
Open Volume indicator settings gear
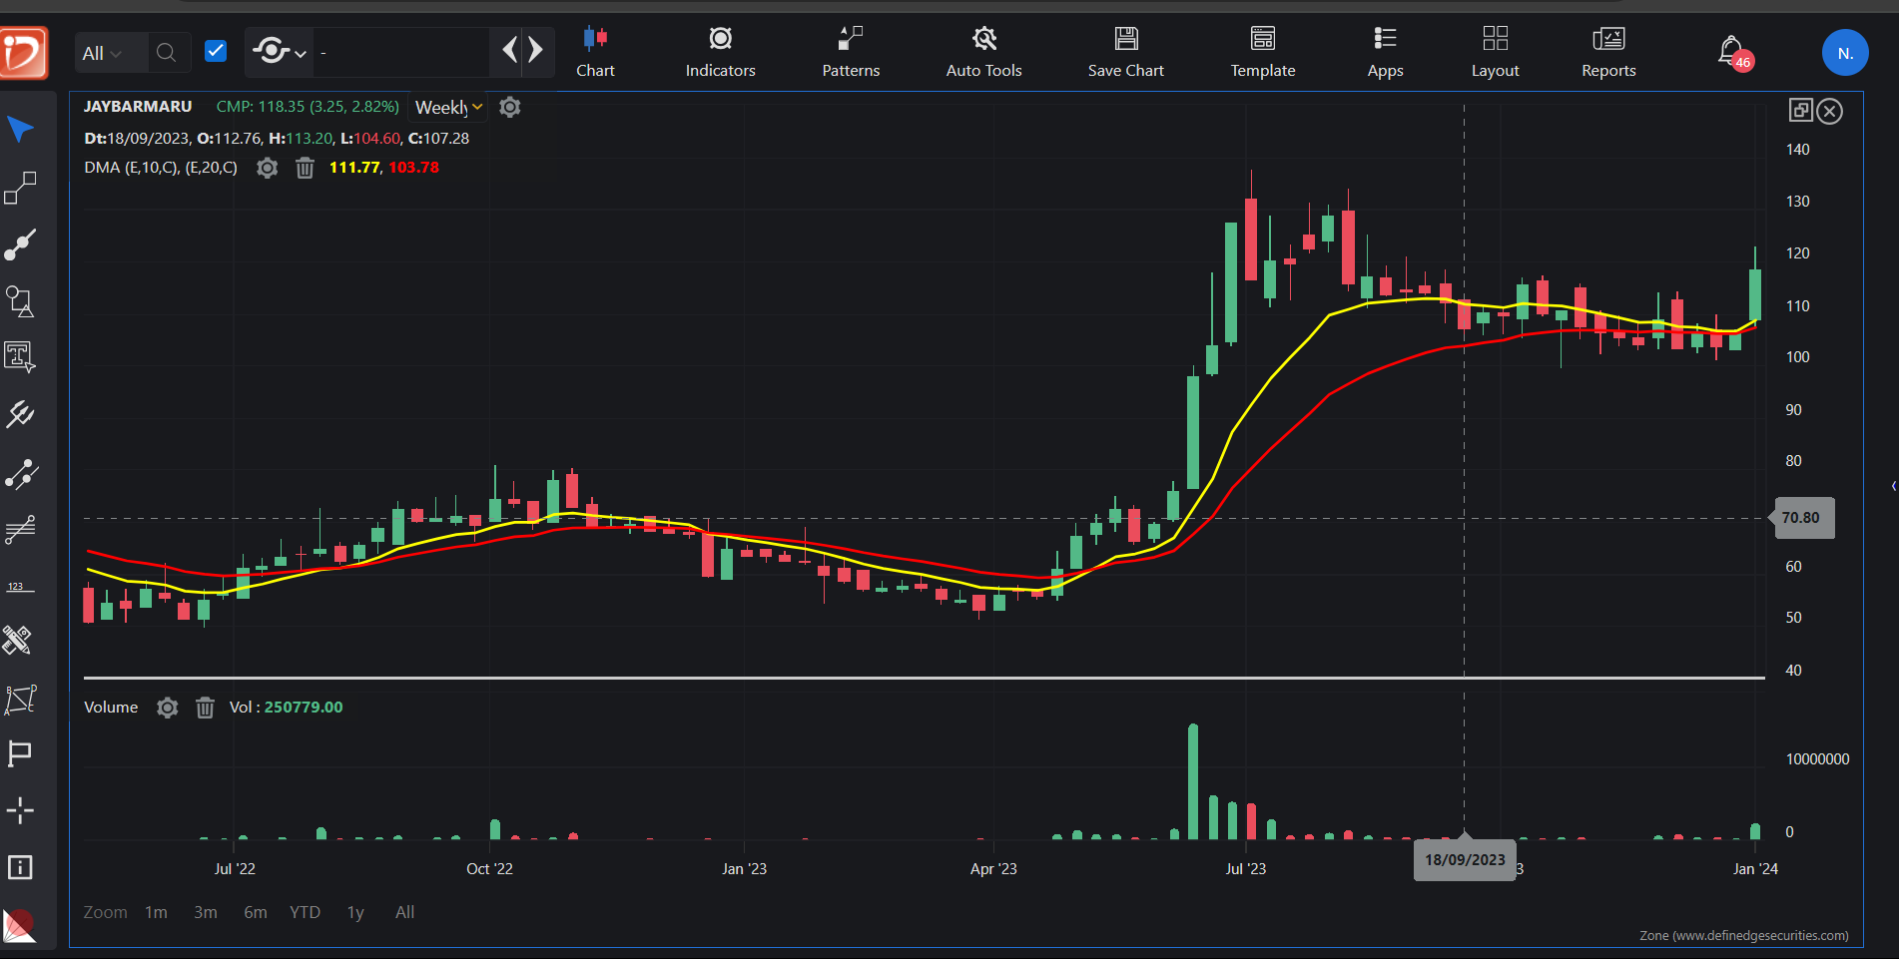(x=168, y=708)
